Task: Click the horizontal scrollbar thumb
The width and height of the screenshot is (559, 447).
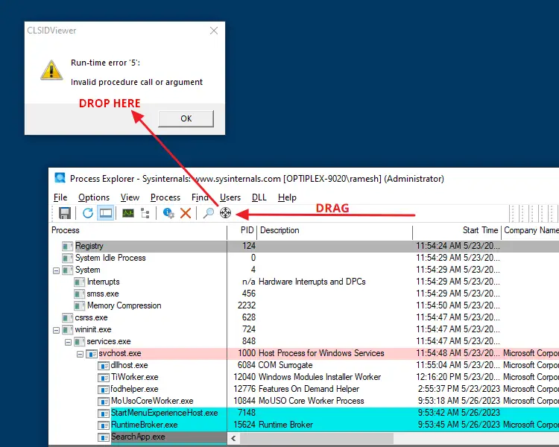Action: [x=317, y=439]
